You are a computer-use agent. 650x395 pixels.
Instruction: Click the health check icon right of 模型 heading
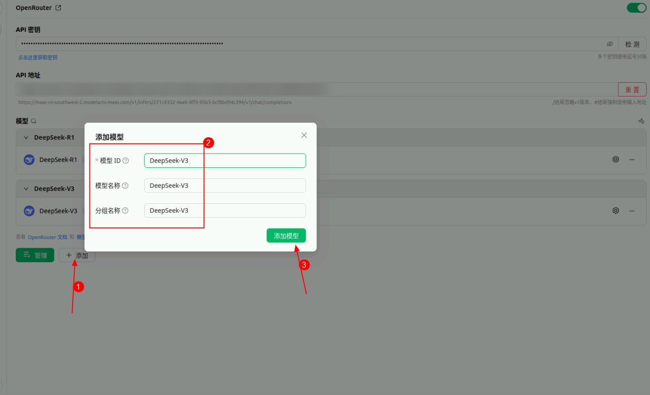pos(641,121)
